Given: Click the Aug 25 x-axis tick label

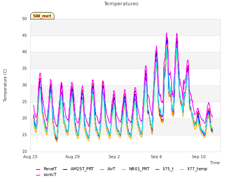Looking at the screenshot, I should tap(30, 157).
